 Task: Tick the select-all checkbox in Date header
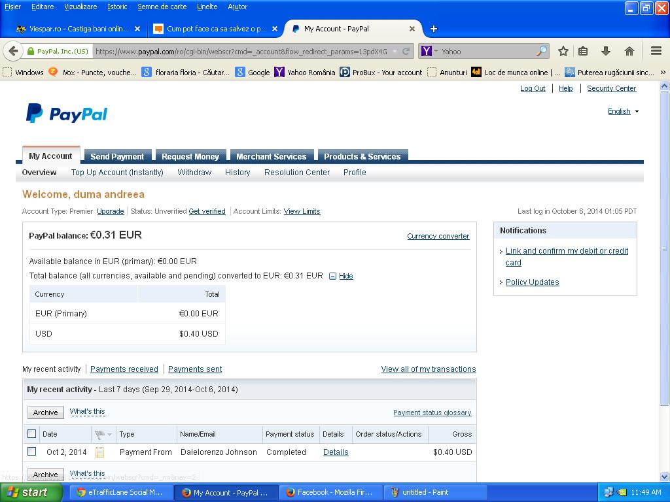tap(31, 434)
